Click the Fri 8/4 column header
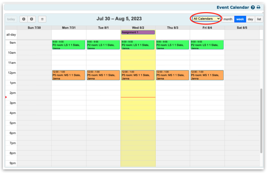 coord(207,27)
